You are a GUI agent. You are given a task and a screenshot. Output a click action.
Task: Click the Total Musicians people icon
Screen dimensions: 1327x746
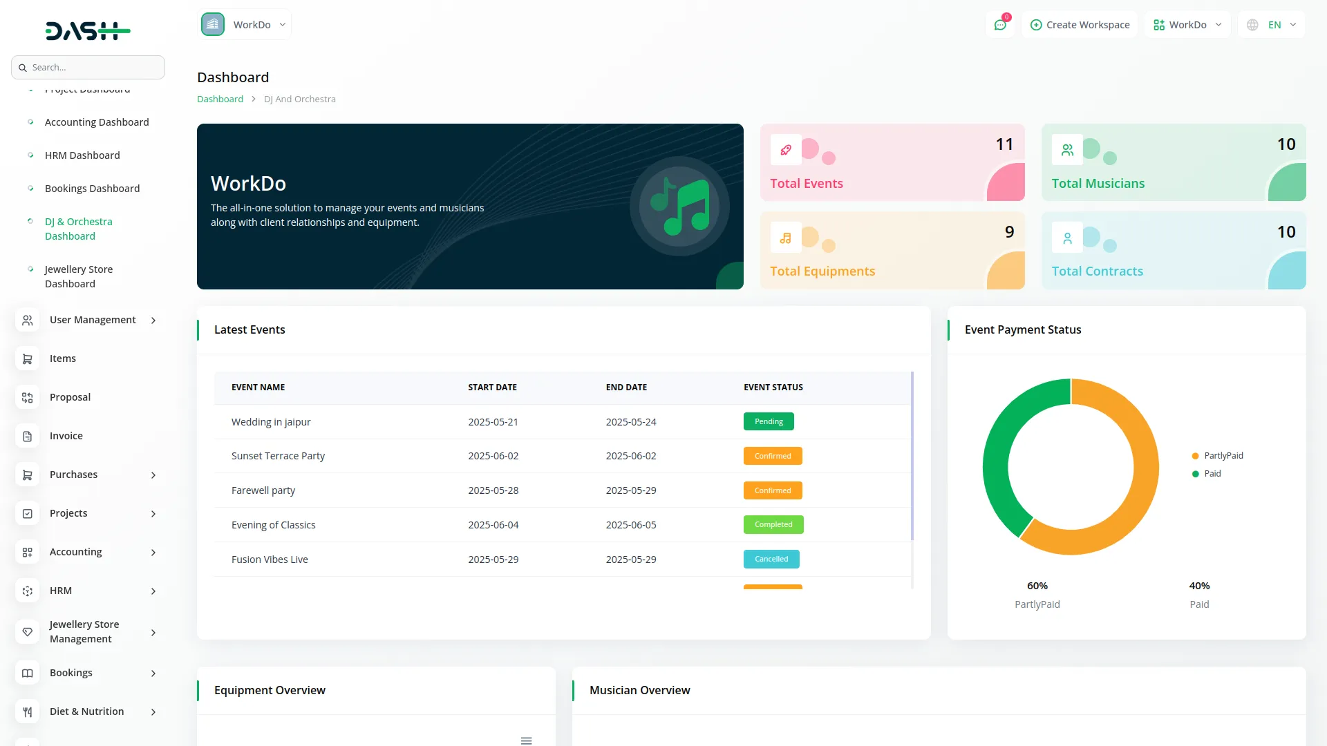pos(1067,150)
